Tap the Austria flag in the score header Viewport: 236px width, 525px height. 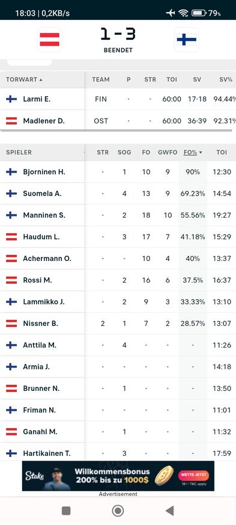49,40
